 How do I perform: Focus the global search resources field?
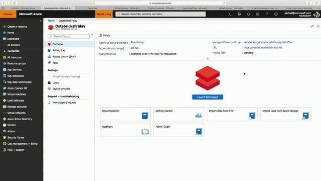[x=160, y=14]
